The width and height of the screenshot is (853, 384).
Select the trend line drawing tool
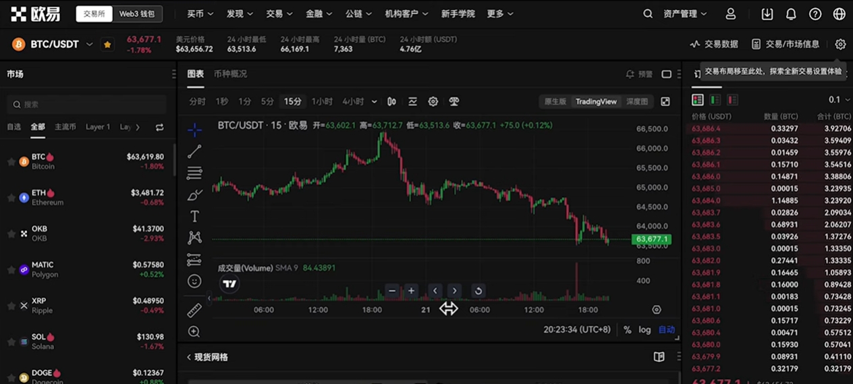pyautogui.click(x=194, y=151)
